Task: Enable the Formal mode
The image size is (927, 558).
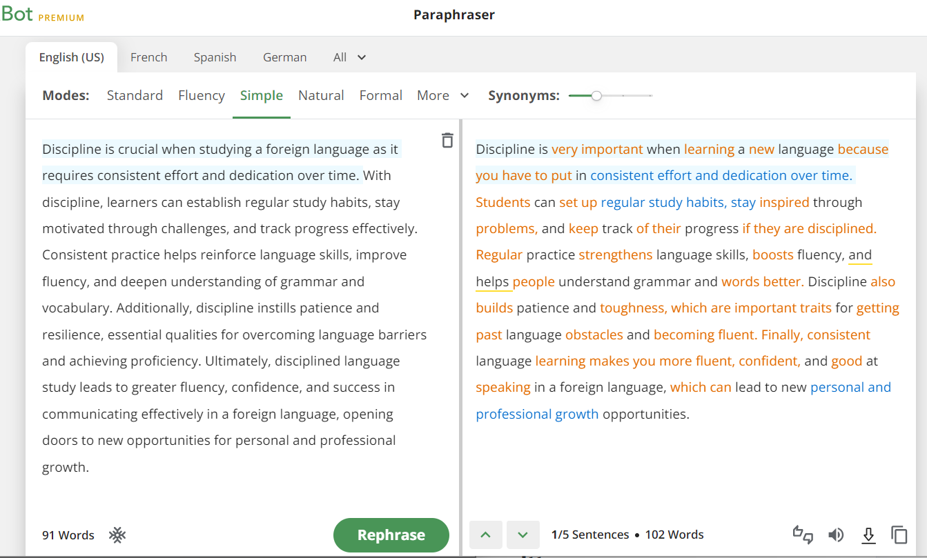Action: click(x=380, y=95)
